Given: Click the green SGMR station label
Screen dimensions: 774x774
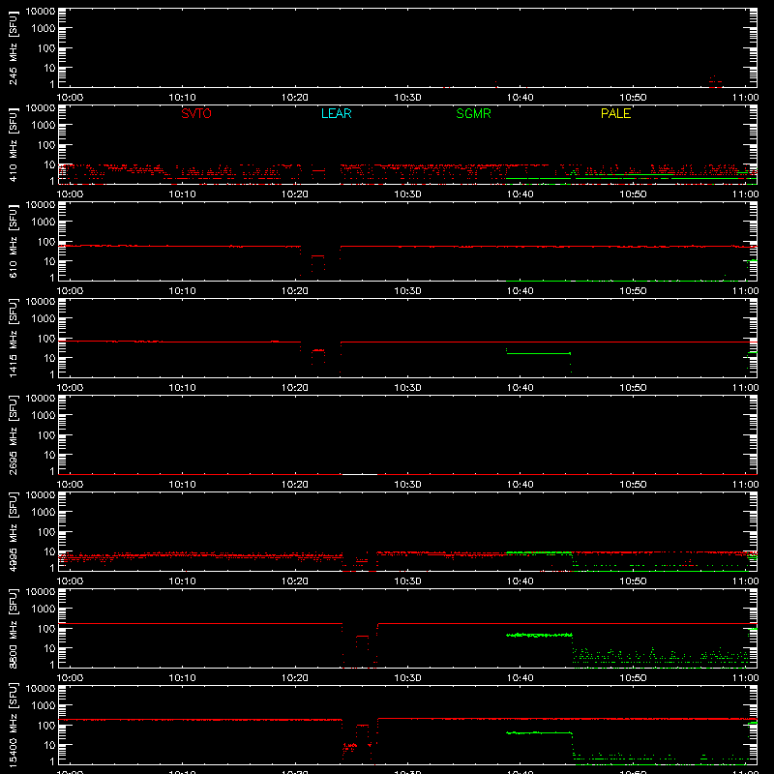Looking at the screenshot, I should click(x=473, y=113).
